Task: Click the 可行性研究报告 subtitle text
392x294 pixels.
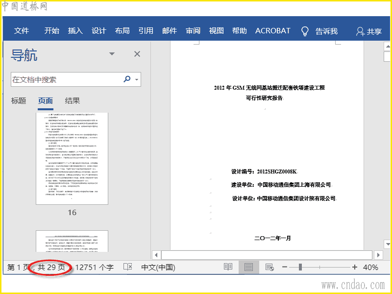Action: (264, 98)
